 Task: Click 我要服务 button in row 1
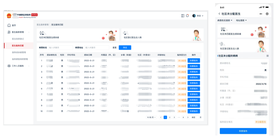coord(194,61)
